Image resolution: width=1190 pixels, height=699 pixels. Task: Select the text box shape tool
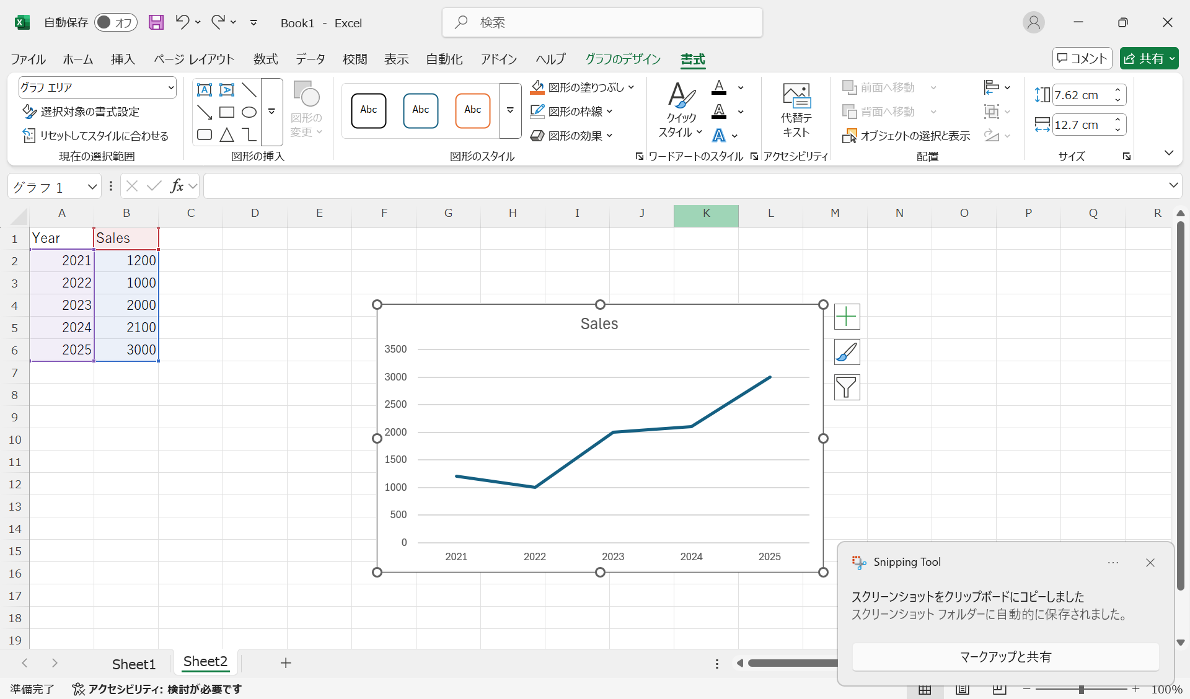point(204,89)
